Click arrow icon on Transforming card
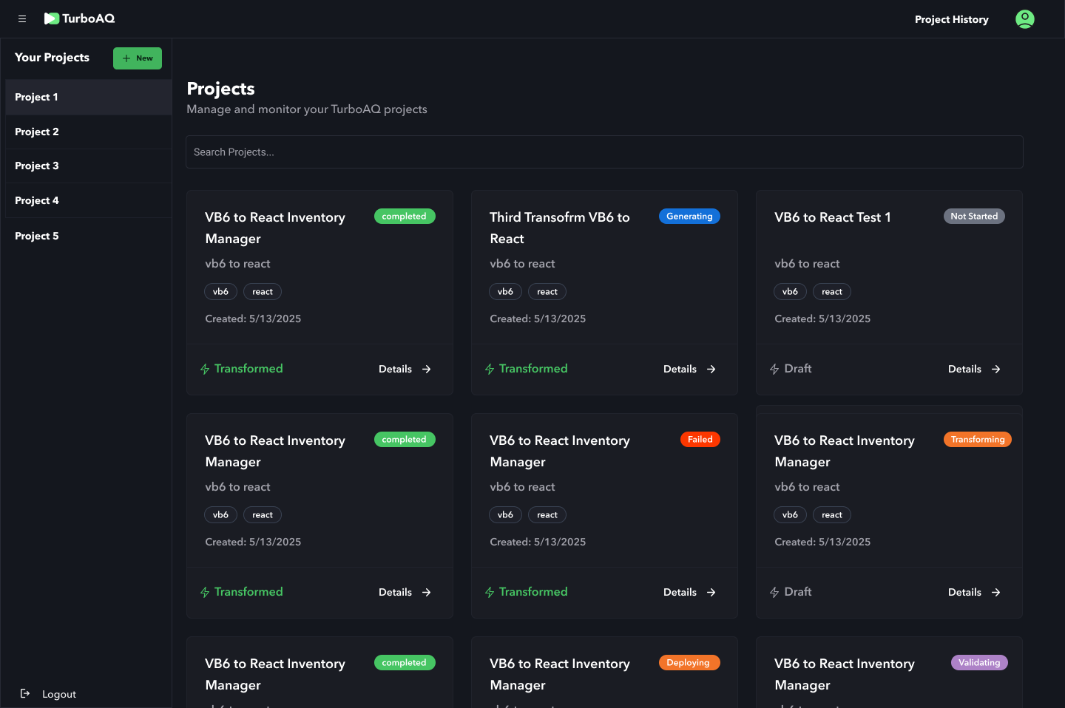 pyautogui.click(x=996, y=592)
